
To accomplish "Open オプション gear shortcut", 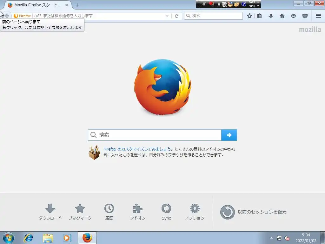I will 195,212.
